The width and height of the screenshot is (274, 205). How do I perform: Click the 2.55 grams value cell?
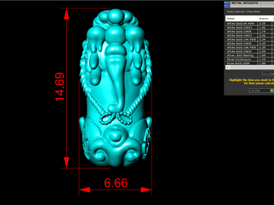265,47
